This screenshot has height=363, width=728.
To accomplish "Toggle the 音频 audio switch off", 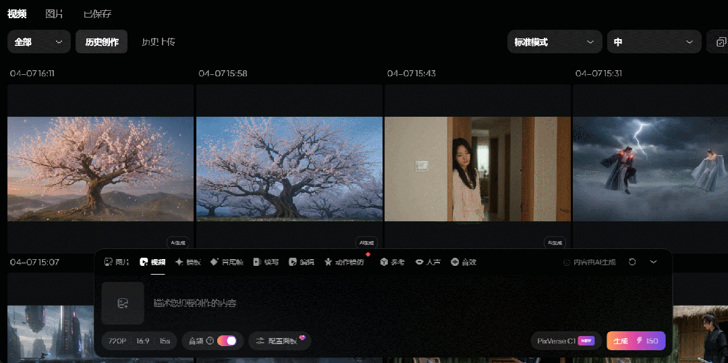I will (x=227, y=341).
